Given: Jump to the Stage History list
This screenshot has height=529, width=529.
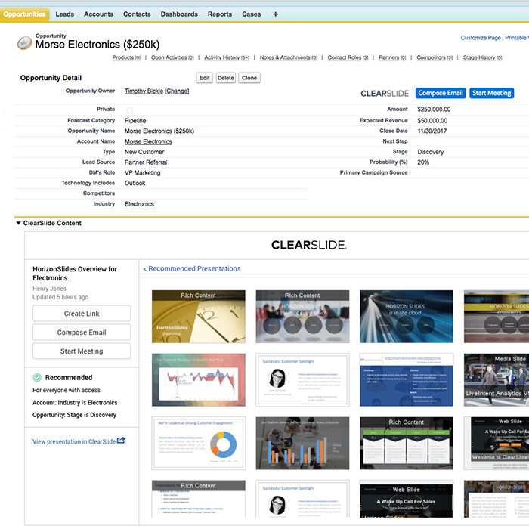Looking at the screenshot, I should coord(482,57).
